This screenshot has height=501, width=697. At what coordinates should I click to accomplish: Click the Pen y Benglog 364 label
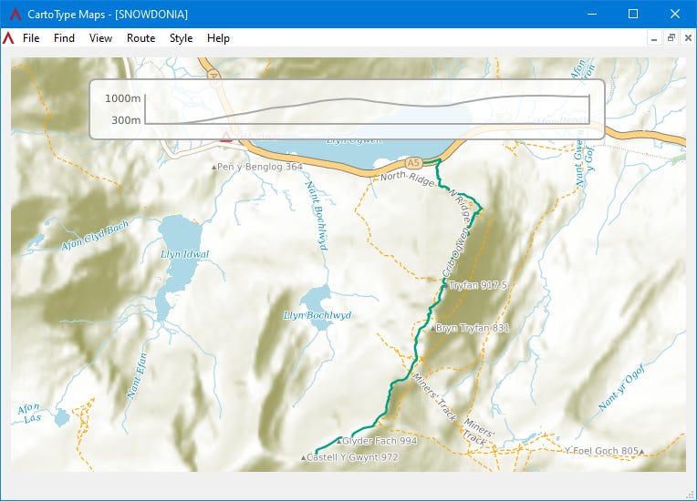point(260,167)
